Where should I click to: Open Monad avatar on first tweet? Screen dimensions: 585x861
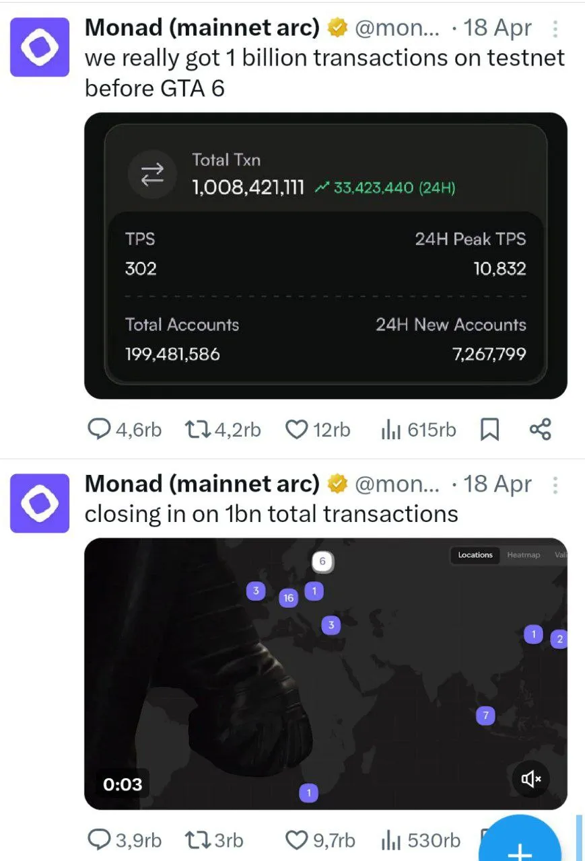tap(40, 46)
